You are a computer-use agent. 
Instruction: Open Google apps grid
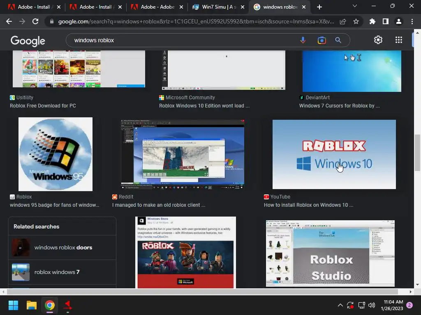pos(399,40)
